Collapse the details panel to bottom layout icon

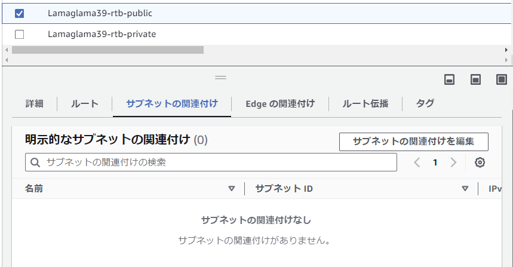449,79
